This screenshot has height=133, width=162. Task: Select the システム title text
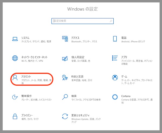coord(25,38)
